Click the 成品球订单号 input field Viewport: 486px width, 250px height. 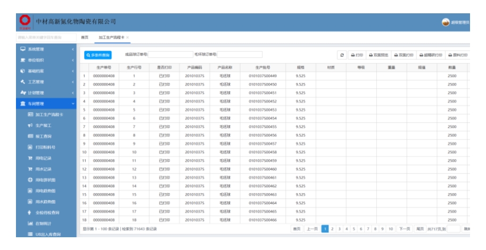pyautogui.click(x=170, y=55)
